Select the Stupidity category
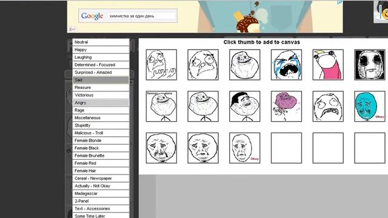The height and width of the screenshot is (218, 388). (x=101, y=125)
